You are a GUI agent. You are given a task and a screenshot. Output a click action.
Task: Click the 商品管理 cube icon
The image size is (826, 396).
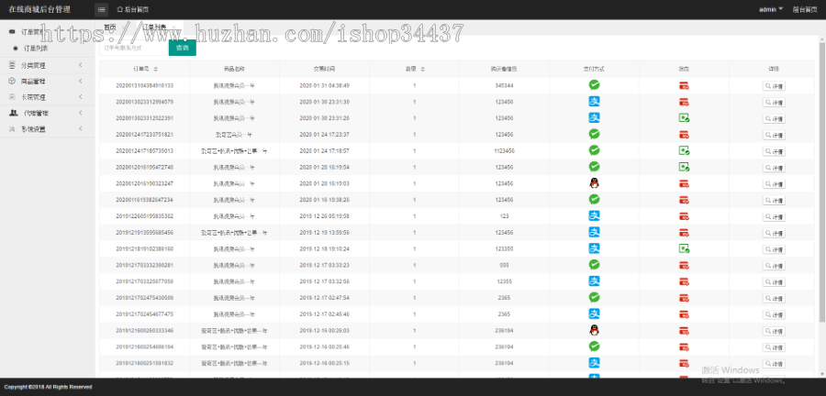(12, 81)
